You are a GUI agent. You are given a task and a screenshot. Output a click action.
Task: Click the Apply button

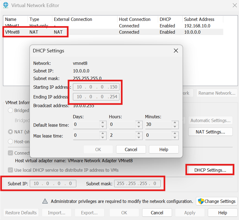pos(190,212)
